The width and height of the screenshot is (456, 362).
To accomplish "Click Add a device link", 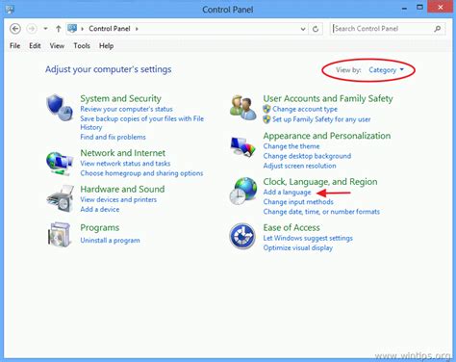I will 100,209.
